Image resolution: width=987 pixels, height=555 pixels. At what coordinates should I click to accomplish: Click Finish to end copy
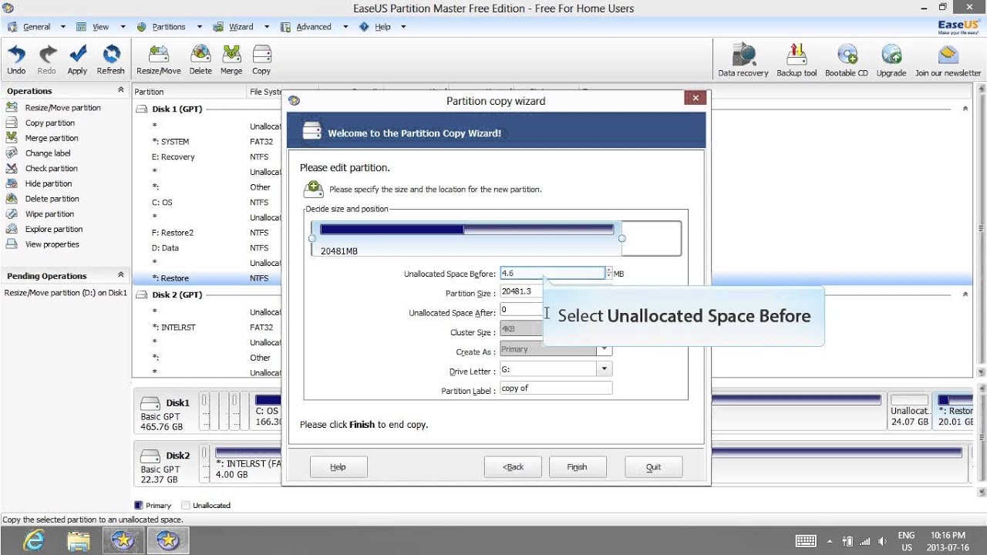point(577,466)
